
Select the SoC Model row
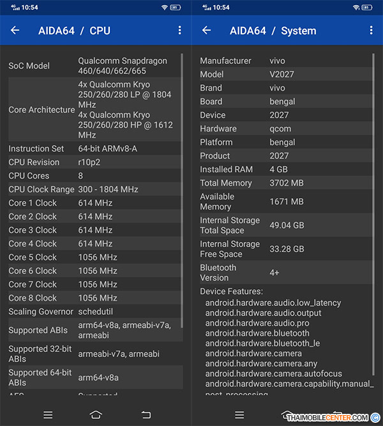pyautogui.click(x=94, y=66)
